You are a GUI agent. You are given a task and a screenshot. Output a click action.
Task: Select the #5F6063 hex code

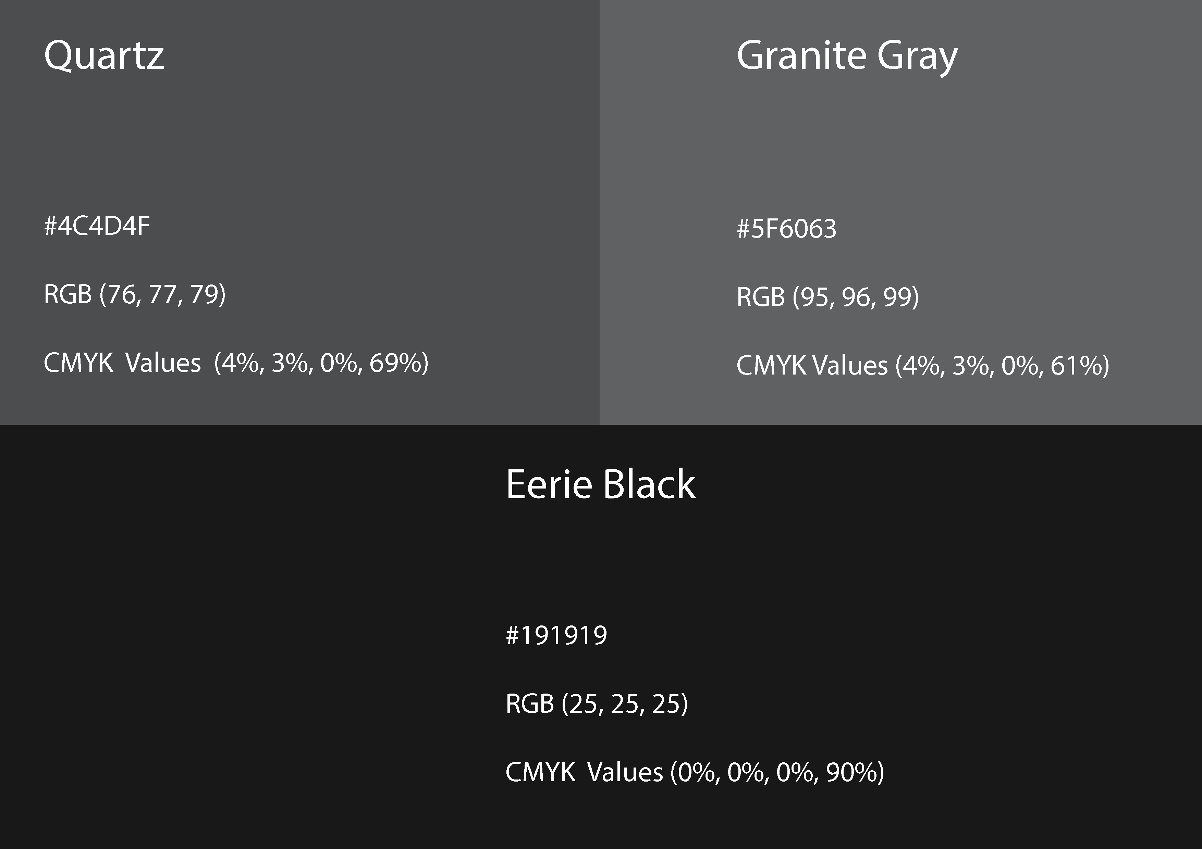[x=786, y=229]
